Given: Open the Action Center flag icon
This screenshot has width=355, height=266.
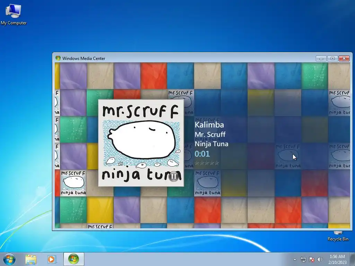Looking at the screenshot, I should coord(312,259).
